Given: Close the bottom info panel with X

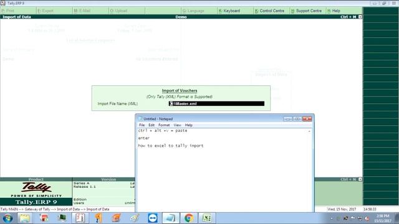Looking at the screenshot, I should tap(360, 179).
